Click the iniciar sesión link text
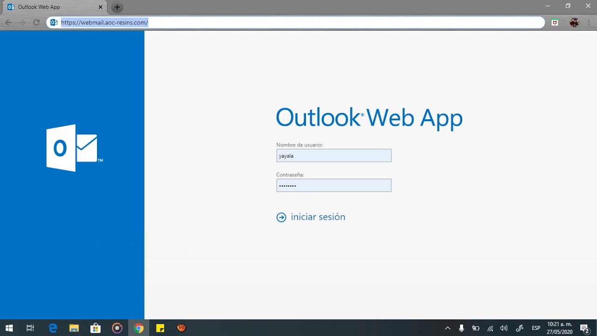Screen dimensions: 597x336 click(318, 217)
